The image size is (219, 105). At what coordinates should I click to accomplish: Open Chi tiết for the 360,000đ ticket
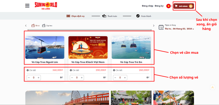(x=31, y=70)
